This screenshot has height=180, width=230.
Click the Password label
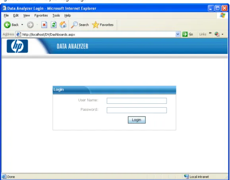pyautogui.click(x=89, y=110)
